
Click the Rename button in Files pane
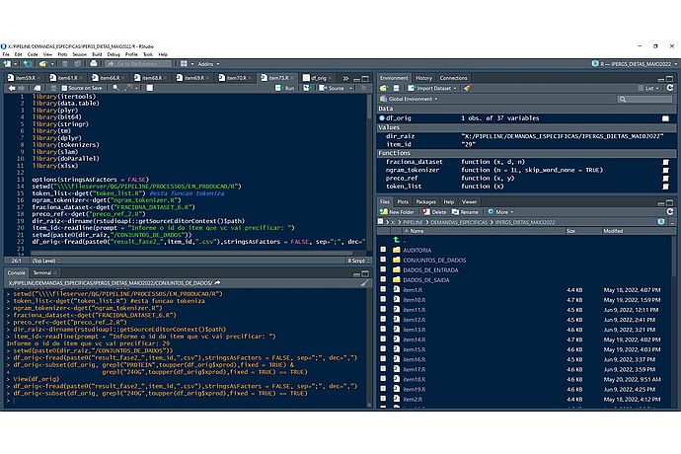(x=465, y=212)
